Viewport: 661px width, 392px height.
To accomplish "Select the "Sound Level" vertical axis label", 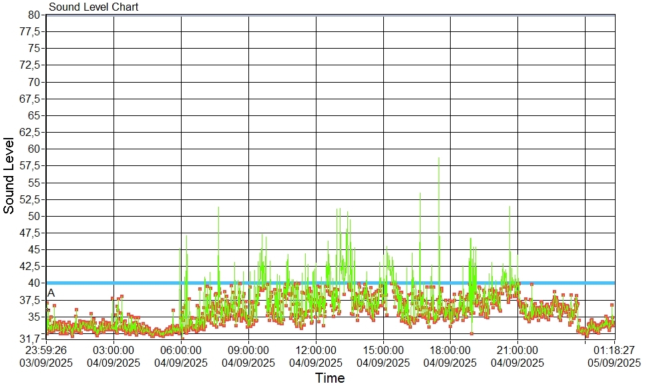I will pos(9,175).
